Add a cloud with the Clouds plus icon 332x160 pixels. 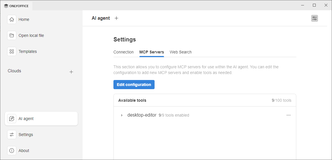71,72
